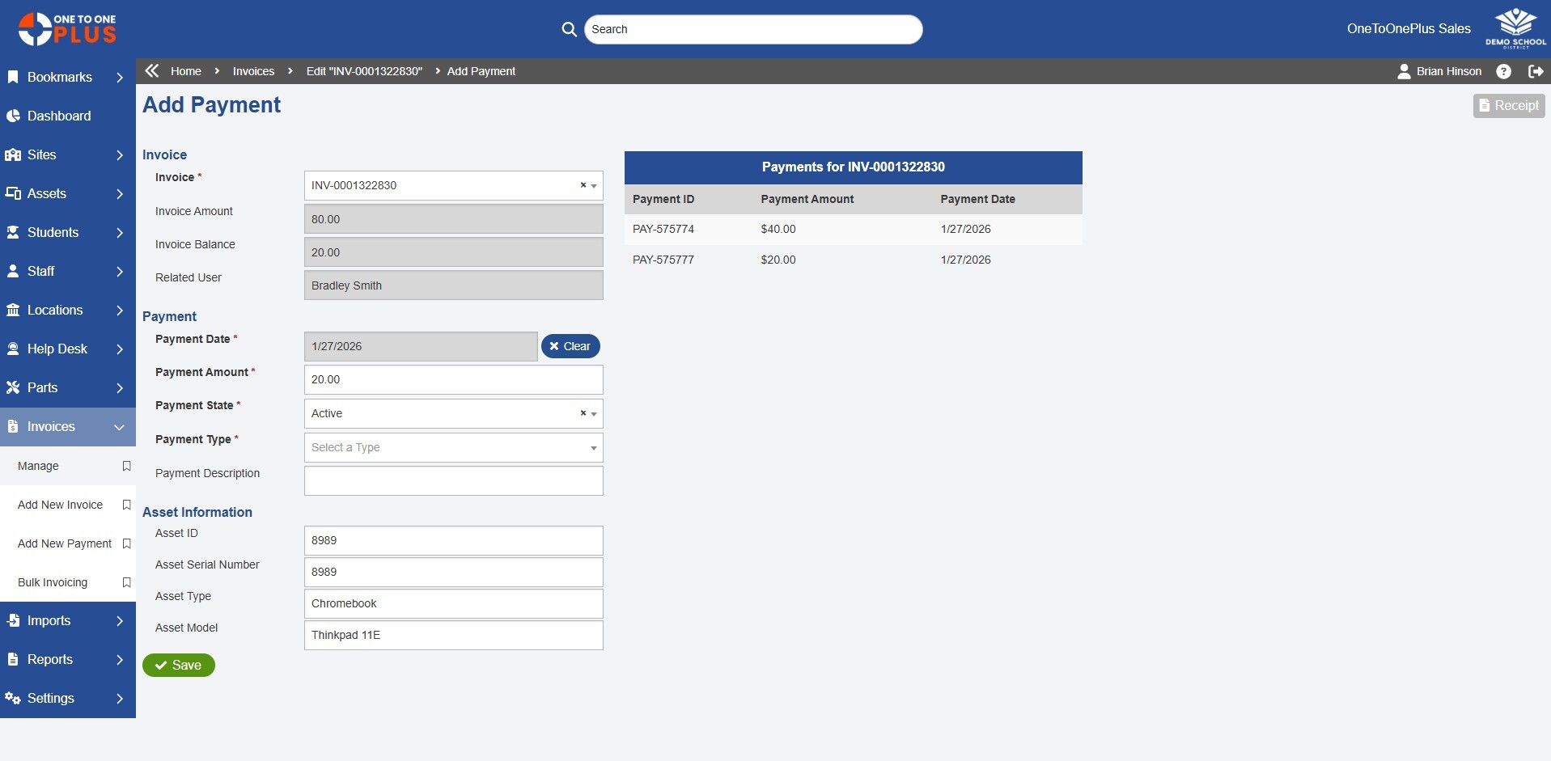Clear the Invoice selection with x icon

pos(583,185)
